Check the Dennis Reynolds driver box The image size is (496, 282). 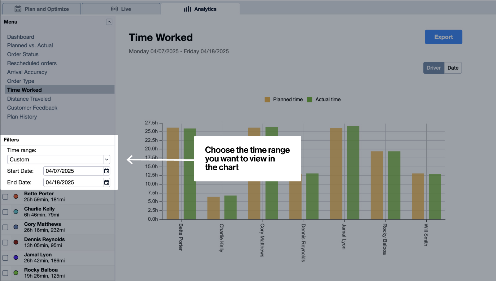pos(5,242)
